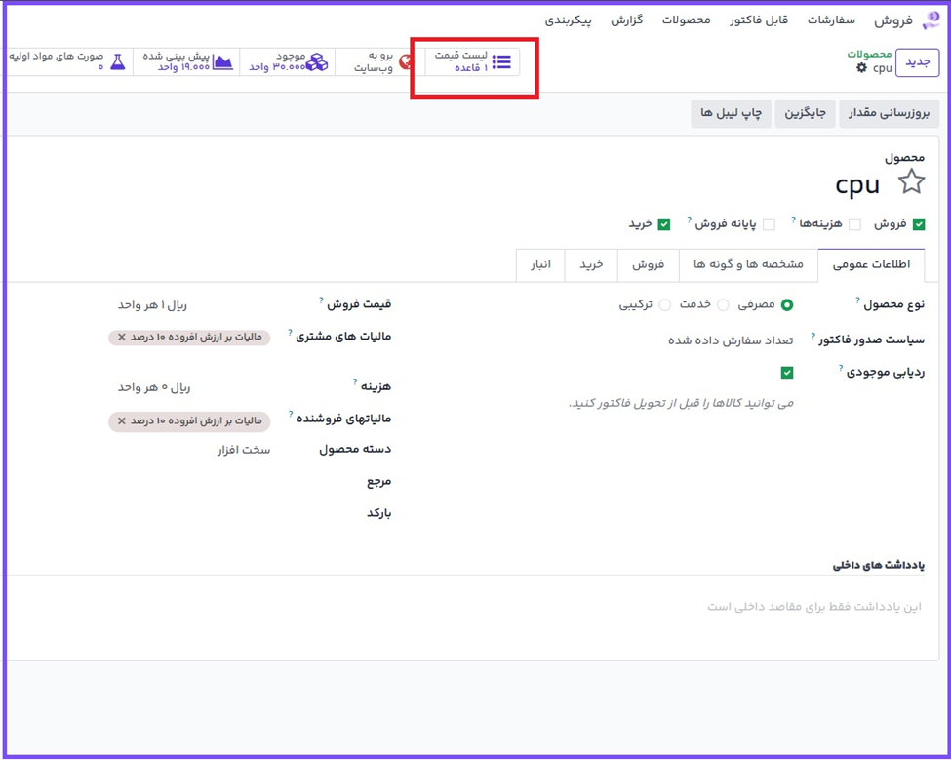This screenshot has height=760, width=951.
Task: Open the On Hand (موجود) stock cubes icon
Action: [317, 62]
